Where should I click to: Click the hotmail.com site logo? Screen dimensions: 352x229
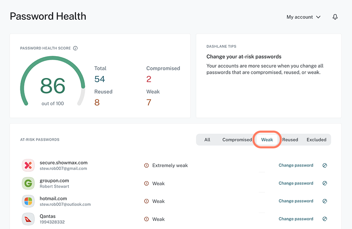pos(28,201)
